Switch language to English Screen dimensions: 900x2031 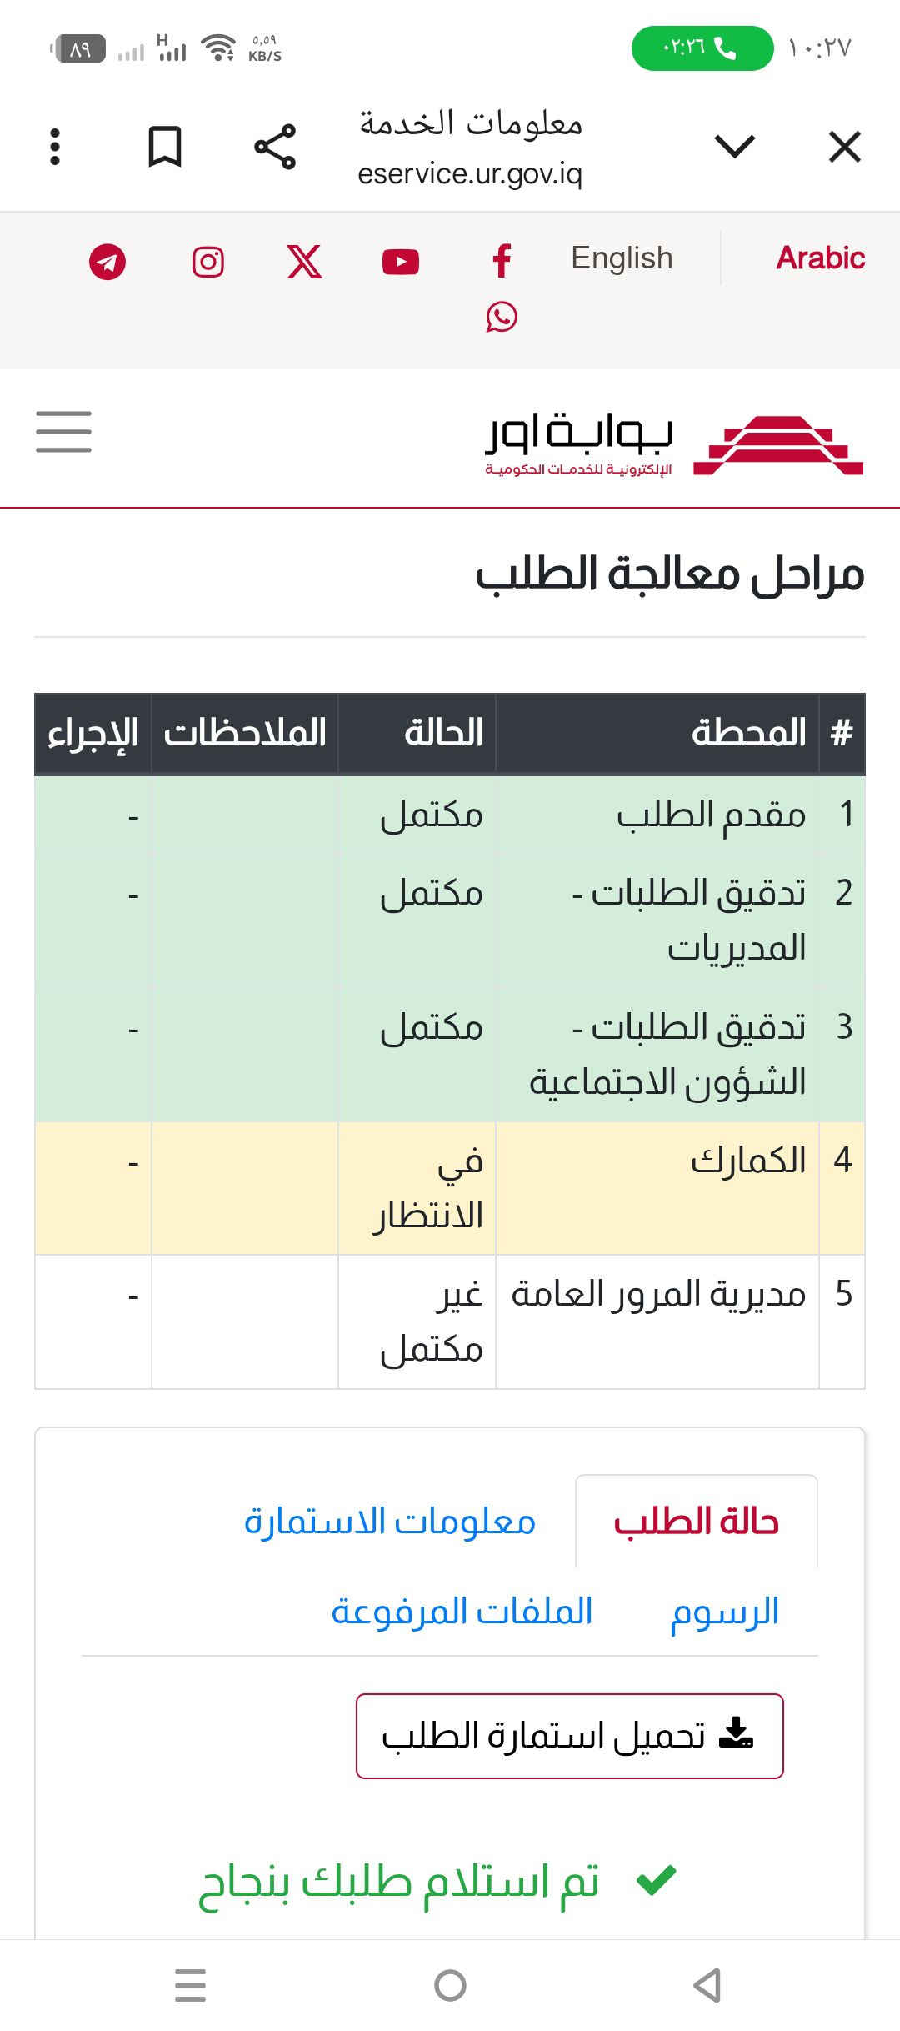pos(622,258)
